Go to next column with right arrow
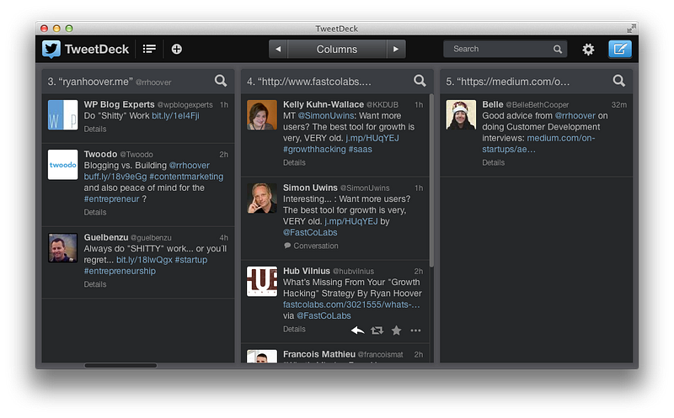This screenshot has height=418, width=674. [x=396, y=49]
